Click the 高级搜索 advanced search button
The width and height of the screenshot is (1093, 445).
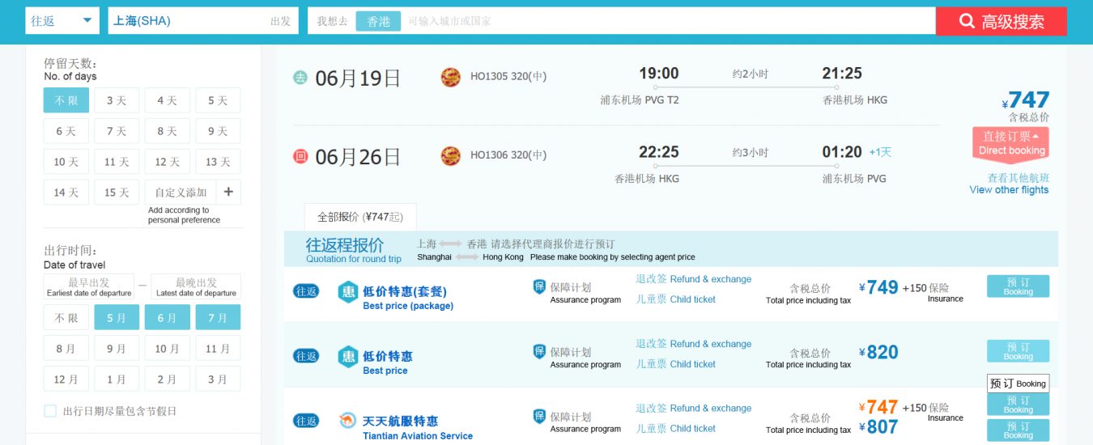[1001, 22]
